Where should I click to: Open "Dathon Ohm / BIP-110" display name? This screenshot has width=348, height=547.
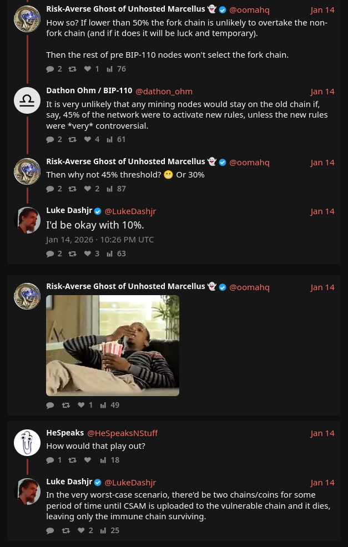89,90
